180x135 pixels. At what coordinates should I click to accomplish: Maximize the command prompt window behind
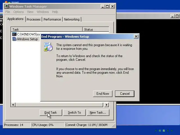[177, 16]
